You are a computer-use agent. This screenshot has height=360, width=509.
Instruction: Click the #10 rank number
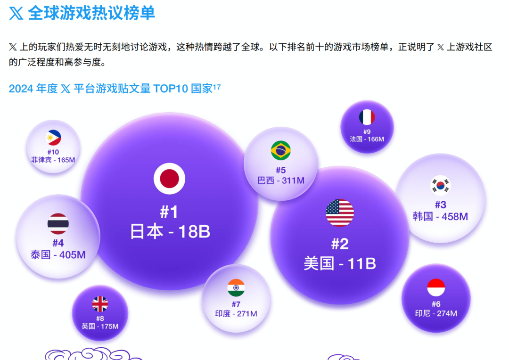coord(53,152)
